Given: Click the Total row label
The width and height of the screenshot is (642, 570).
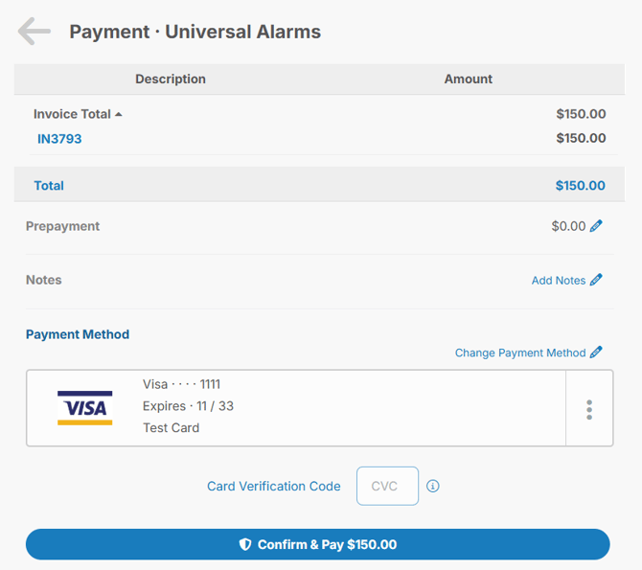Looking at the screenshot, I should (x=49, y=186).
